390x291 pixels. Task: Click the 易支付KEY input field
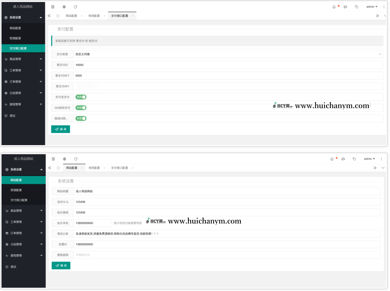point(228,76)
